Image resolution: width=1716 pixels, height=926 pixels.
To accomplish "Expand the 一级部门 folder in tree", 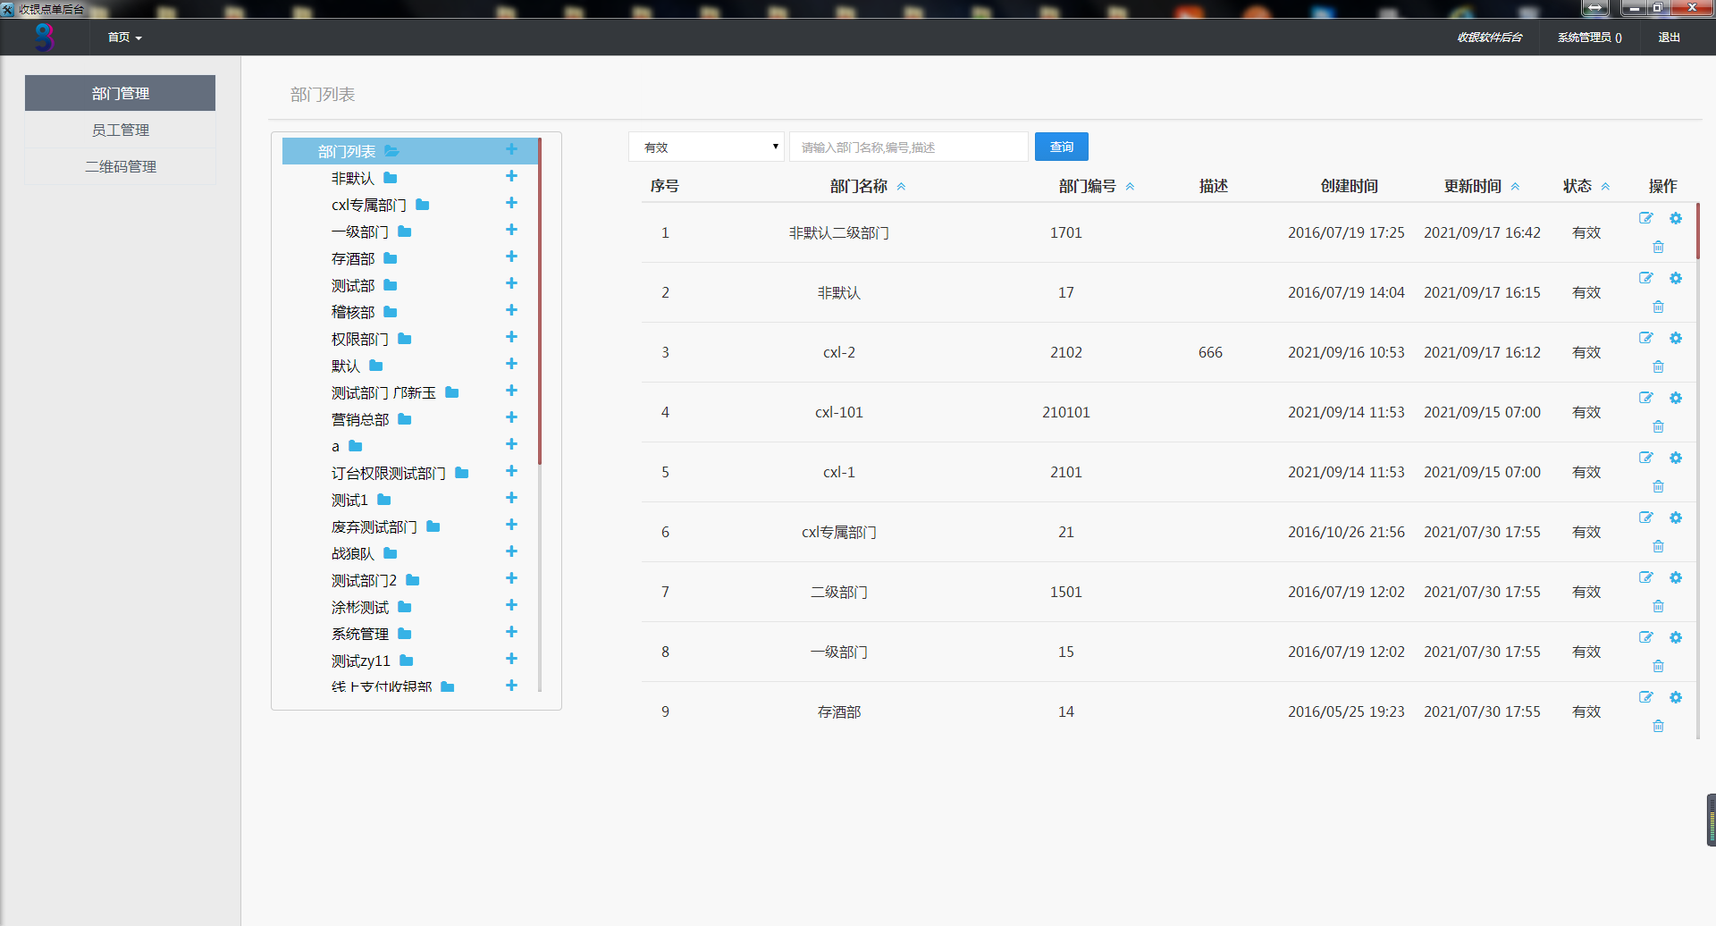I will [x=405, y=231].
